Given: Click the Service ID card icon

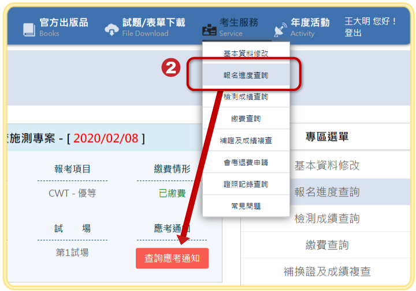Looking at the screenshot, I should 209,30.
